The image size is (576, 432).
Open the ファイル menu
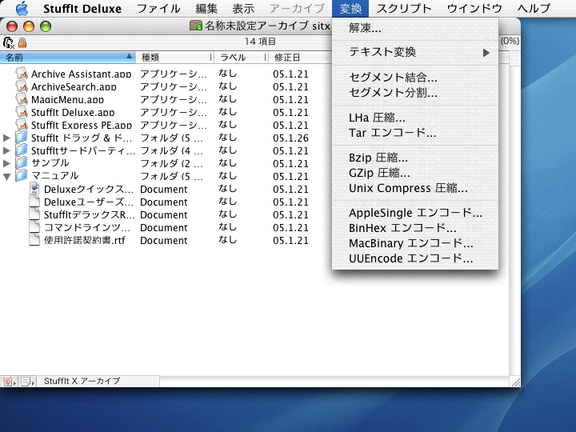click(x=158, y=9)
